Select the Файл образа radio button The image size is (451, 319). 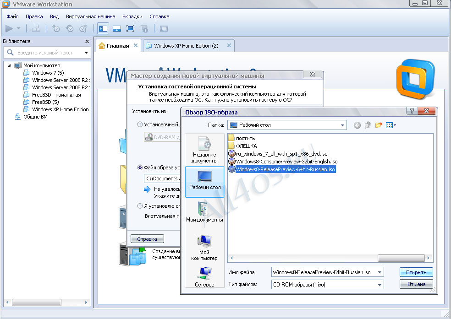(x=140, y=168)
